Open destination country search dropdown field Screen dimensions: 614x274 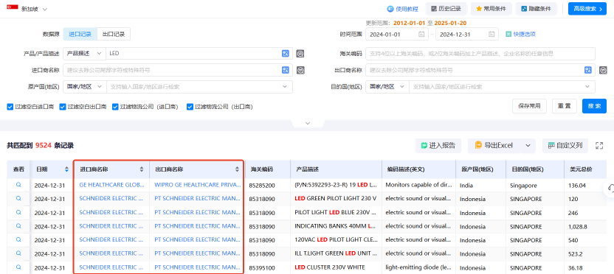pyautogui.click(x=502, y=87)
